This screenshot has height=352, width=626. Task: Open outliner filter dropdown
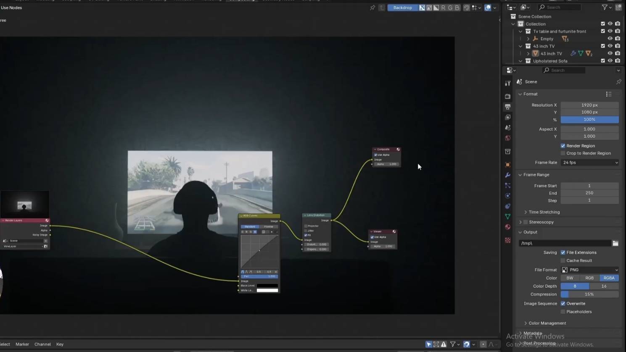pos(607,7)
